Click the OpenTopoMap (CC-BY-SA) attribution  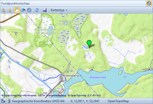84,96
